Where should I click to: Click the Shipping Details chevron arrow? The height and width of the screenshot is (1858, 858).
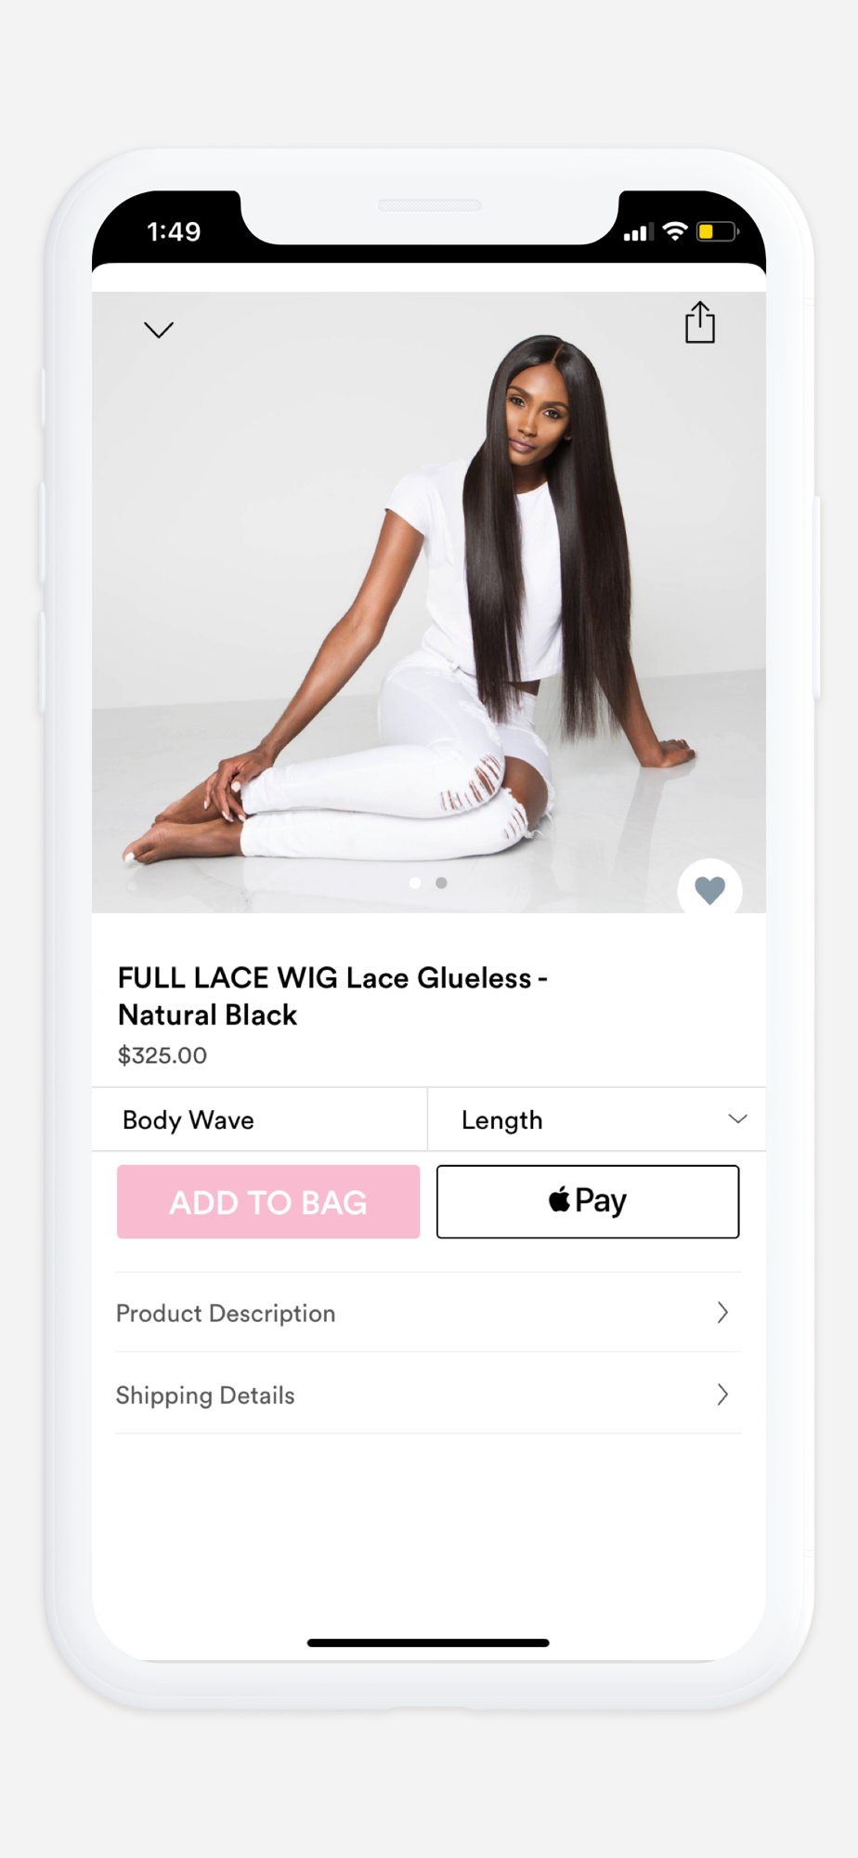[722, 1394]
